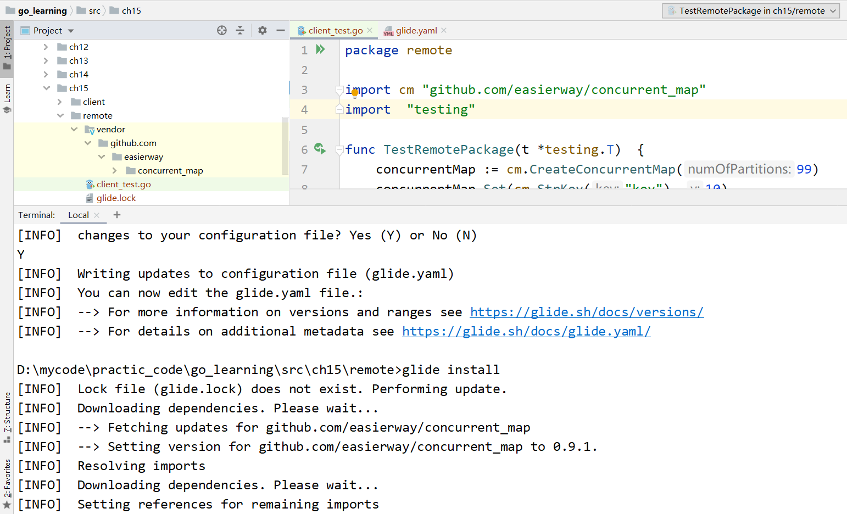Open the glide.sh/docs/versions link
Viewport: 847px width, 514px height.
click(587, 312)
